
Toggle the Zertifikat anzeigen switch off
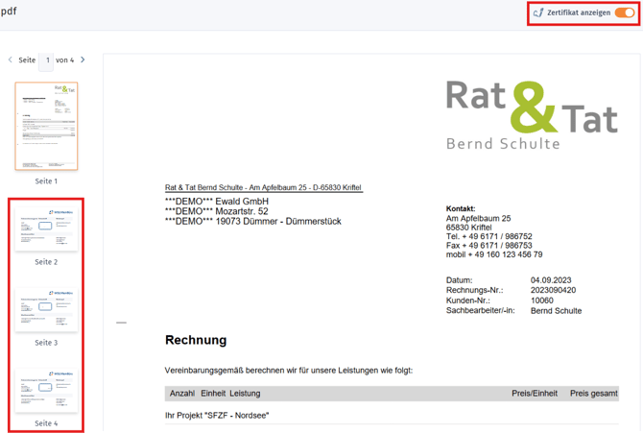pos(625,12)
